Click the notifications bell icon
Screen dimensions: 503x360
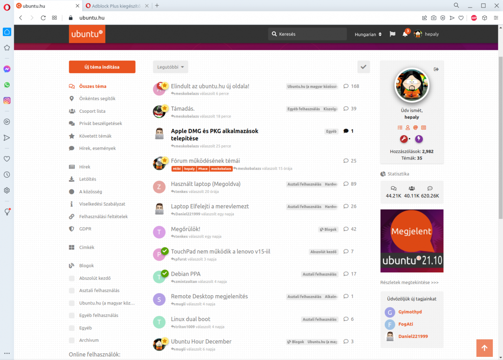[x=405, y=34]
